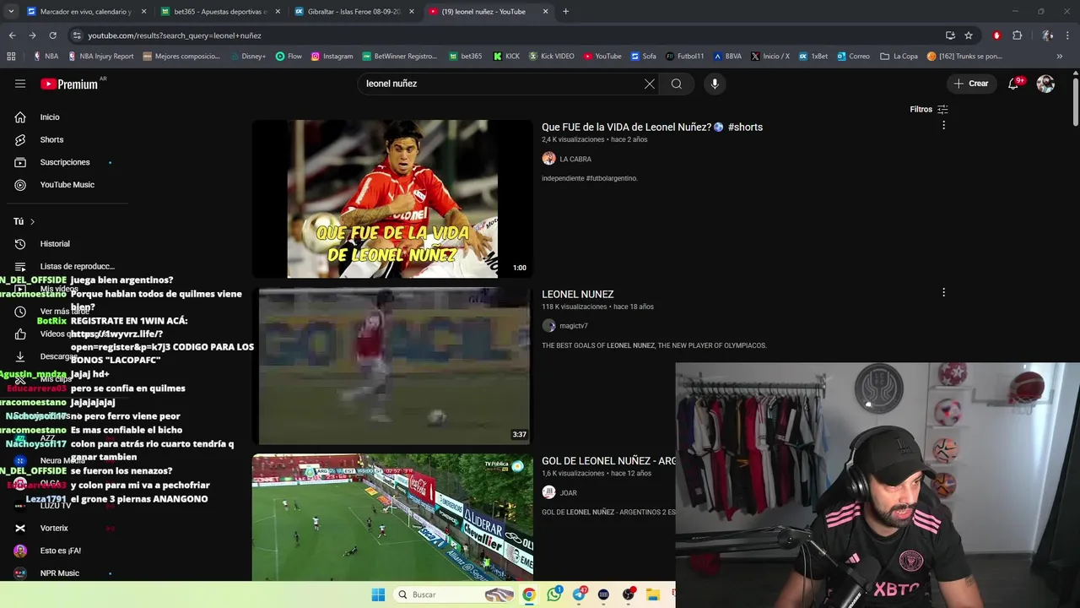
Task: Click the Crear button
Action: pos(970,84)
